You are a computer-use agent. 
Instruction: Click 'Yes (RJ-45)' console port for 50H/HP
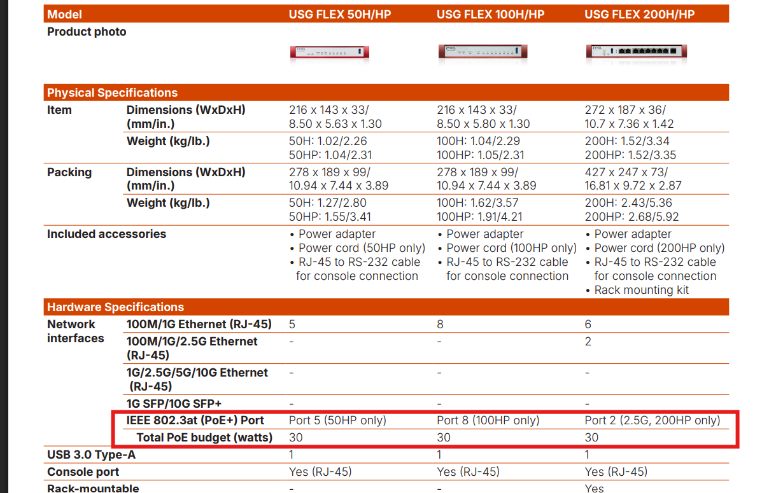[320, 472]
